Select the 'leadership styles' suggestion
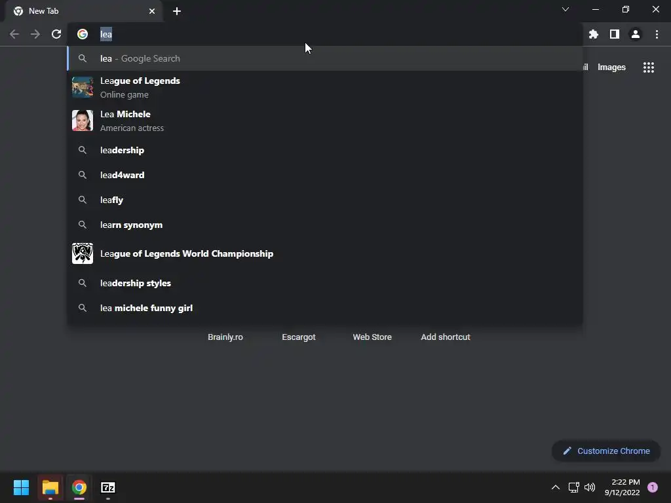The width and height of the screenshot is (671, 503). click(x=325, y=283)
